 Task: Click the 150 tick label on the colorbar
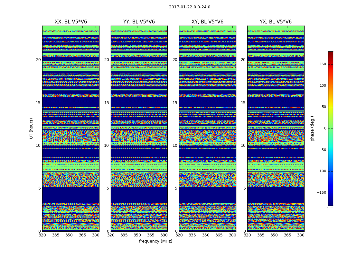point(323,64)
